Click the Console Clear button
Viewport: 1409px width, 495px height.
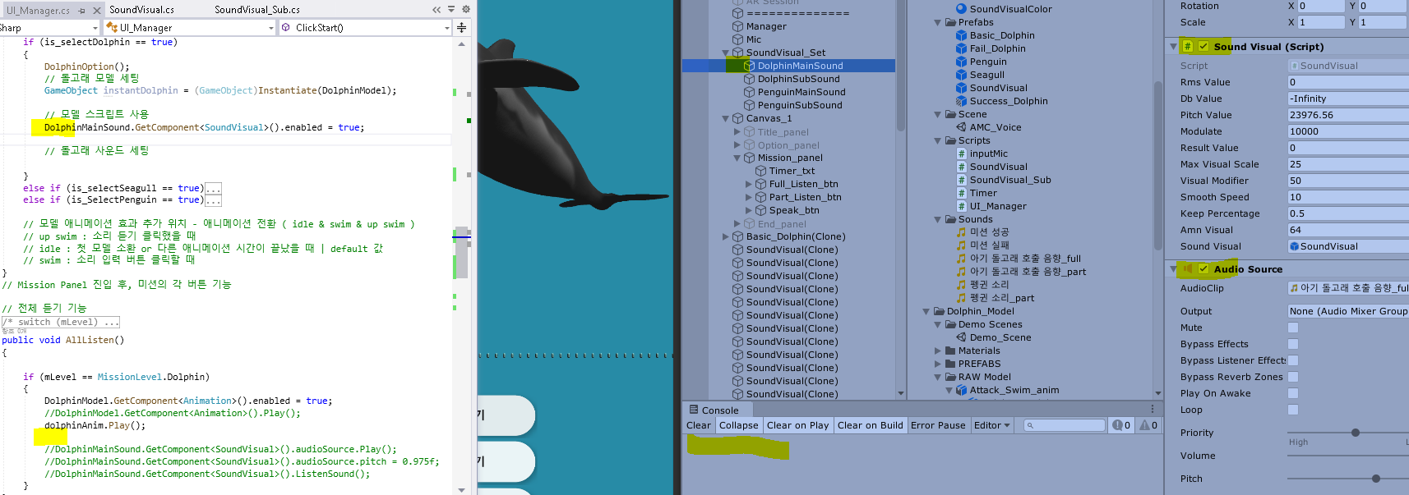(699, 425)
